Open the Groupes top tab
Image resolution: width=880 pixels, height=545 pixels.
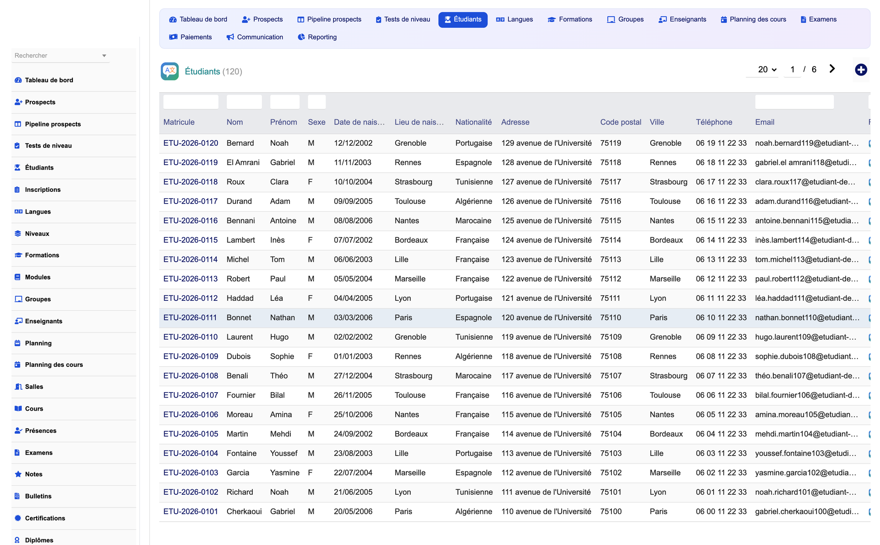(x=625, y=19)
